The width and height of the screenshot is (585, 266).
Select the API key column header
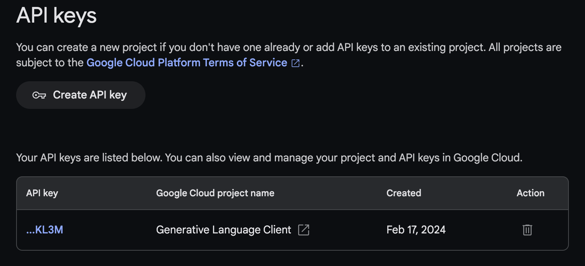pyautogui.click(x=42, y=193)
